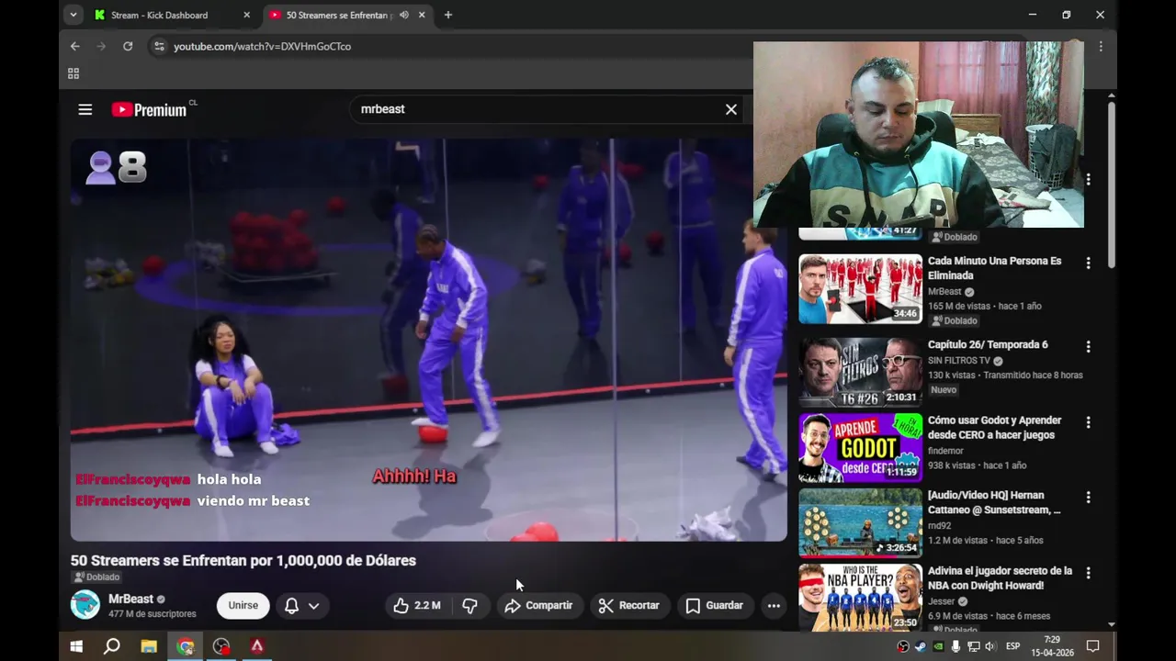Click the video player to pause
Viewport: 1176px width, 661px height.
[x=428, y=340]
